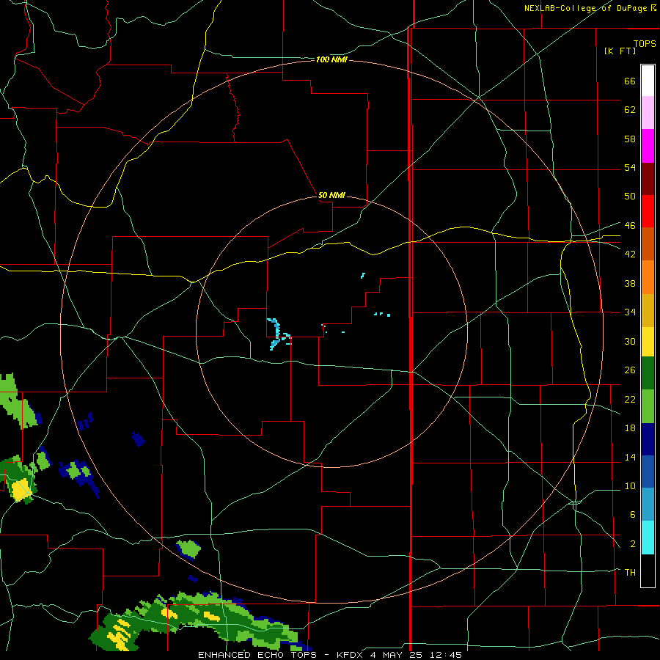Click the cyan legend color block
The image size is (660, 660).
click(x=648, y=538)
